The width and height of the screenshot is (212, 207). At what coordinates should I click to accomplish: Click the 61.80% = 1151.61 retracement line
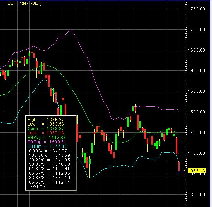(49, 169)
